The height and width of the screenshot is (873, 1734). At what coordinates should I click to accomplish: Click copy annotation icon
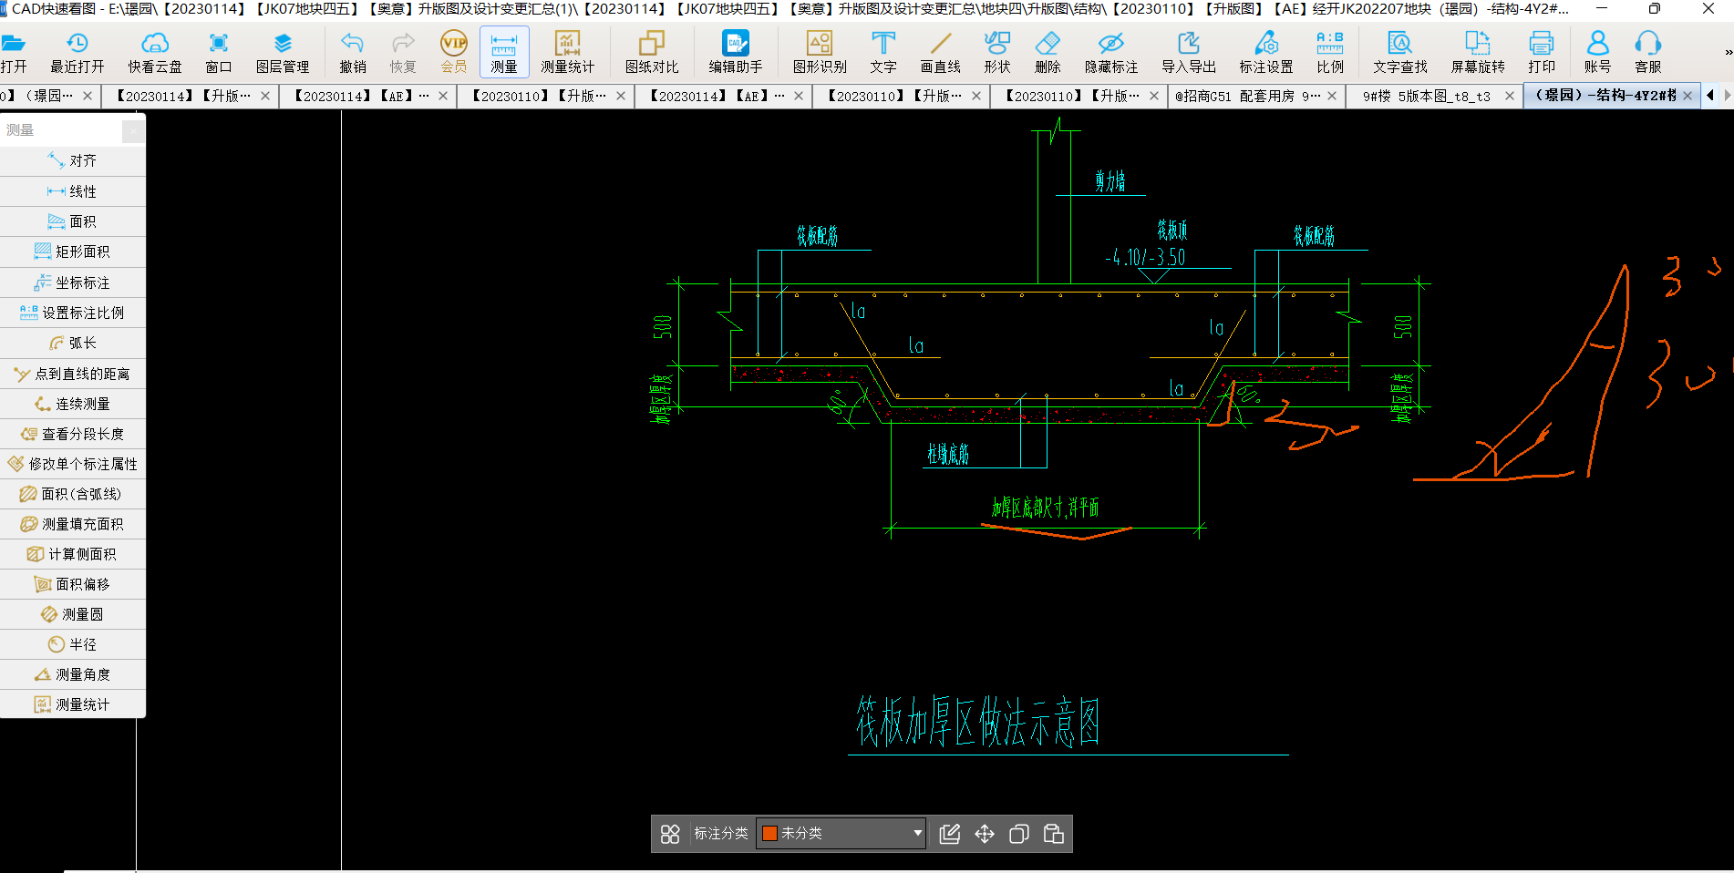(x=1019, y=834)
